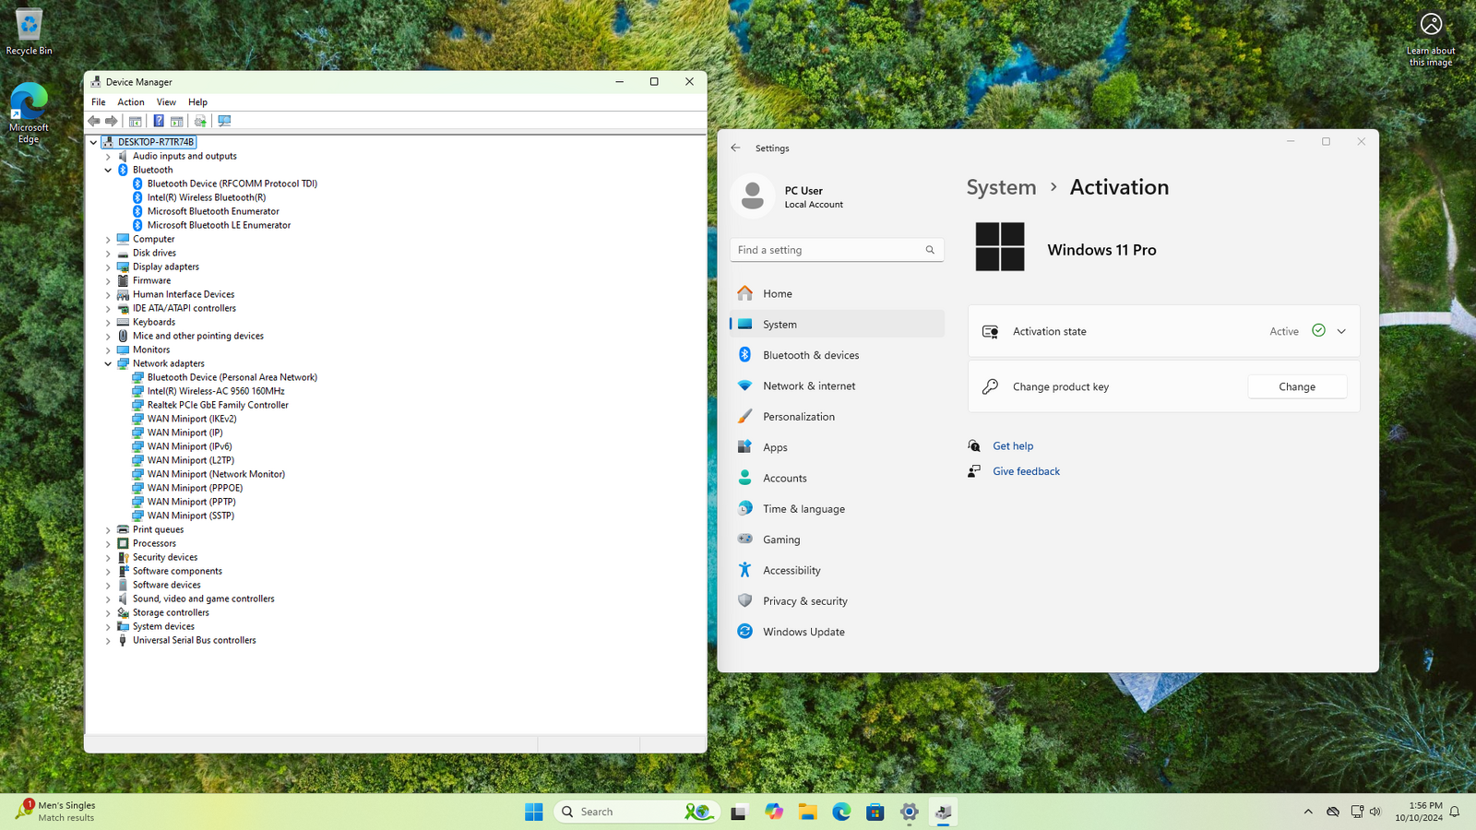Viewport: 1476px width, 830px height.
Task: Select Realtek PCIe GbE Family Controller
Action: (x=218, y=405)
